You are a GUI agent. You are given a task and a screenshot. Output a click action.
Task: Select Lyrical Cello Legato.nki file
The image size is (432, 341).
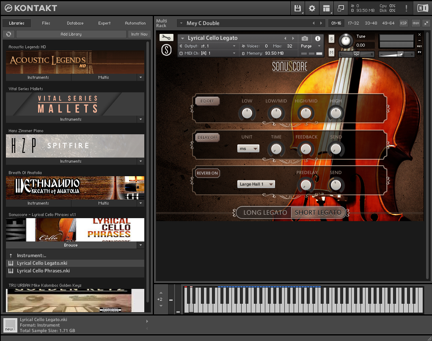[x=75, y=263]
